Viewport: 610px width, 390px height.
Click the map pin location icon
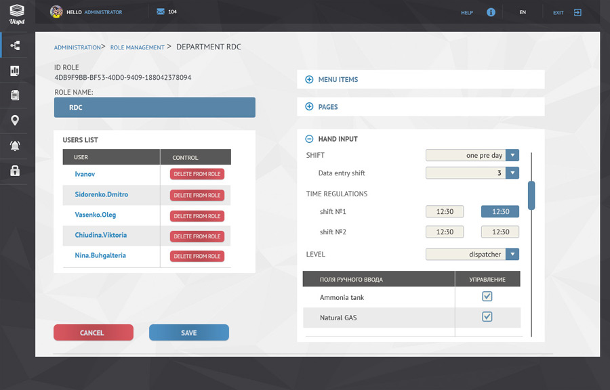tap(15, 121)
